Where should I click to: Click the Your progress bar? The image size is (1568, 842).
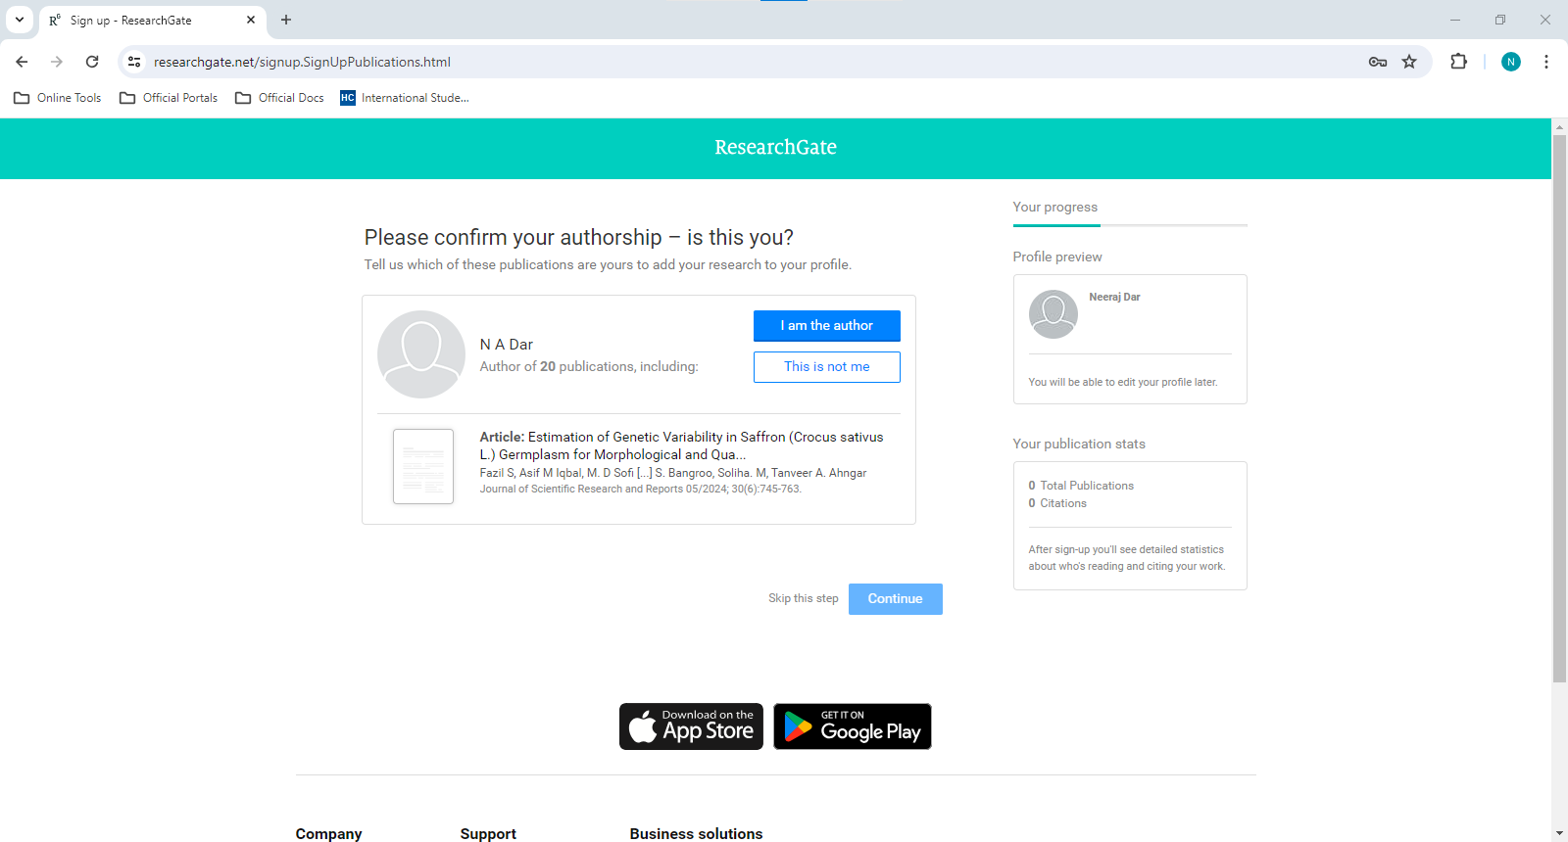(x=1130, y=225)
